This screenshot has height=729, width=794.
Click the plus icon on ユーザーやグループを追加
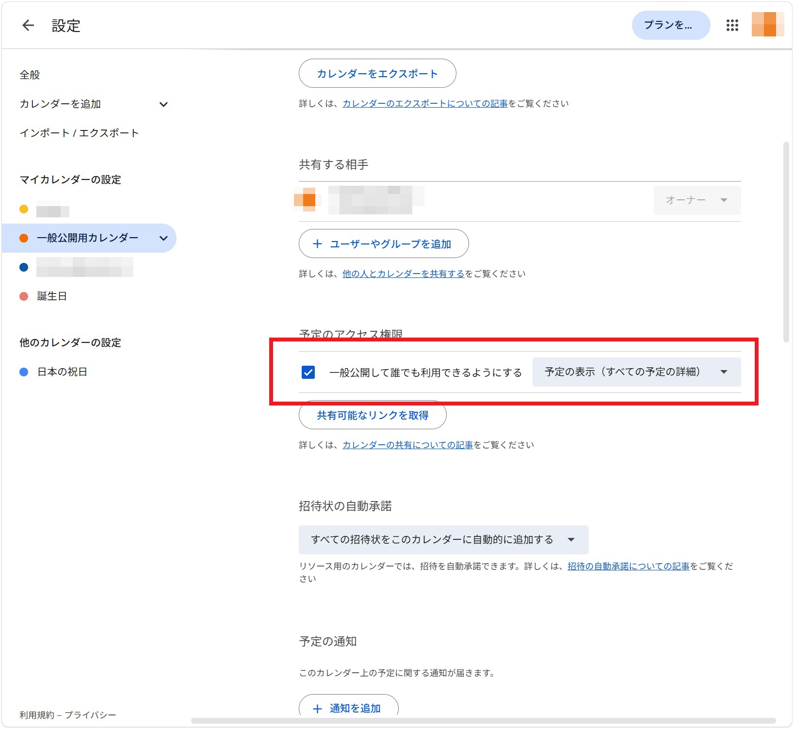point(318,244)
